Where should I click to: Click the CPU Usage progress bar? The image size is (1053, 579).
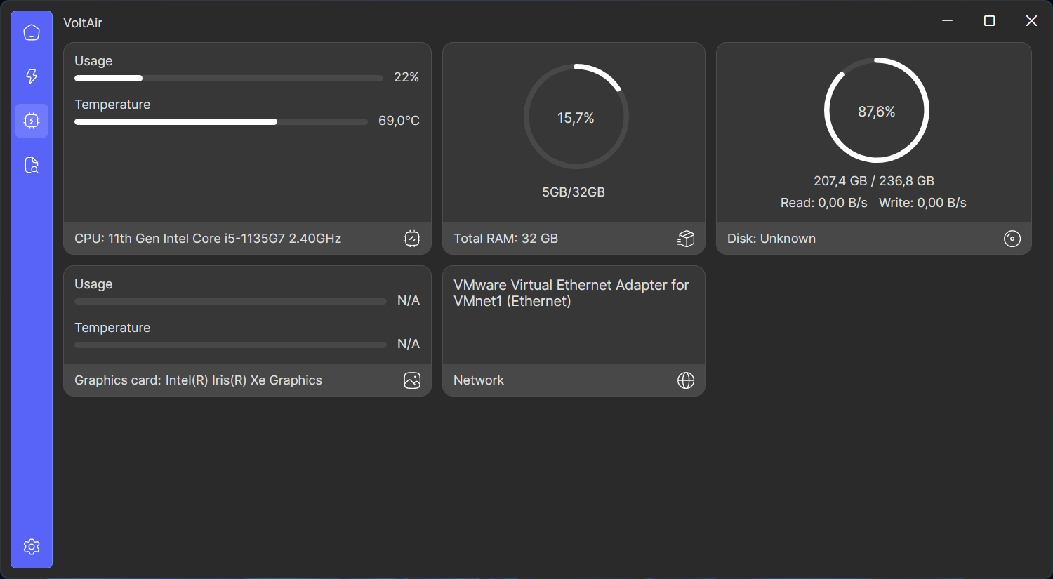pyautogui.click(x=229, y=78)
